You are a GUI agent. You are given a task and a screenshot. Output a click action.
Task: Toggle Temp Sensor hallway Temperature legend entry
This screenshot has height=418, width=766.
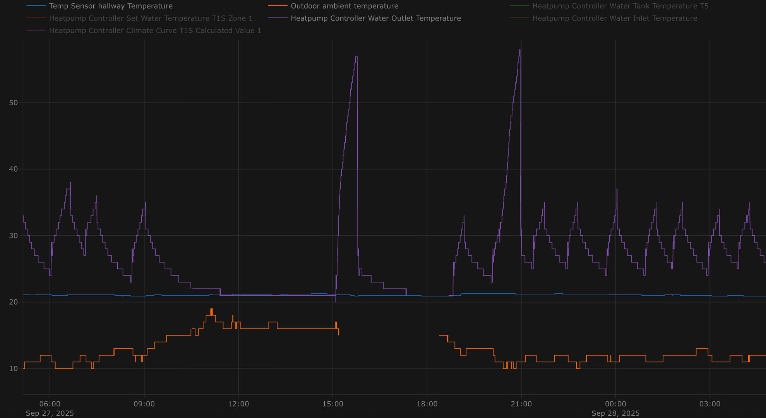click(x=111, y=6)
